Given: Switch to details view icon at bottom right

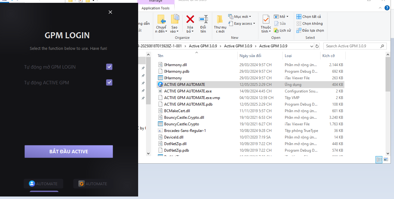Looking at the screenshot, I should coord(379,160).
